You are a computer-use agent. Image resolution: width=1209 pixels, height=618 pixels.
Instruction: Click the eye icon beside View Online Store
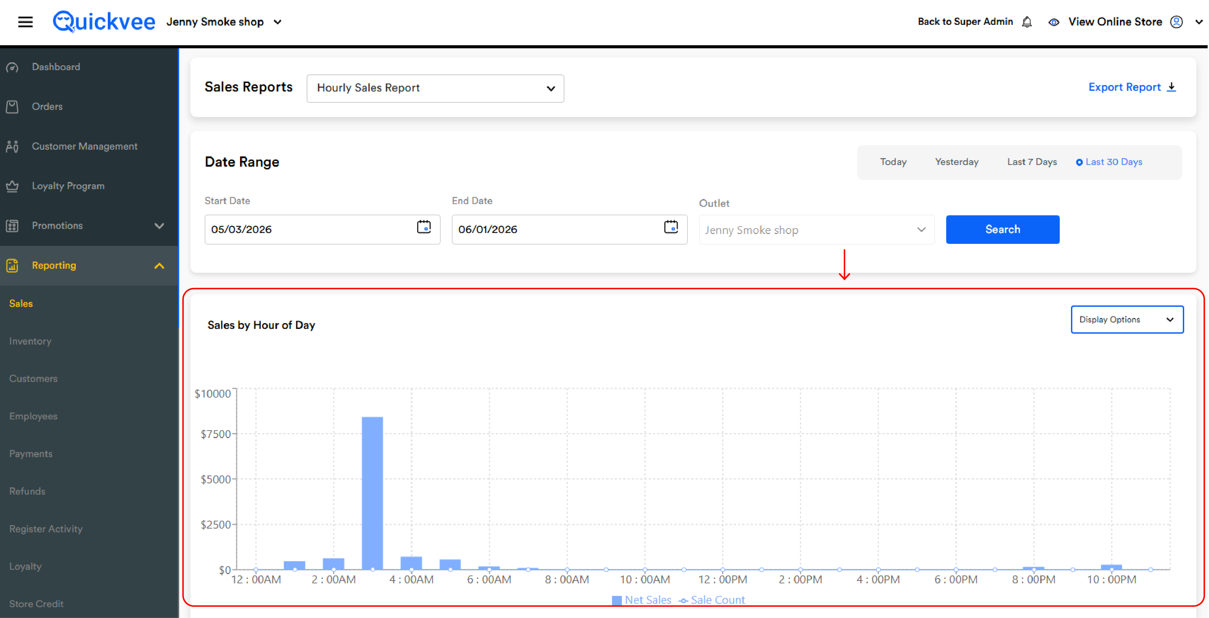pos(1053,22)
